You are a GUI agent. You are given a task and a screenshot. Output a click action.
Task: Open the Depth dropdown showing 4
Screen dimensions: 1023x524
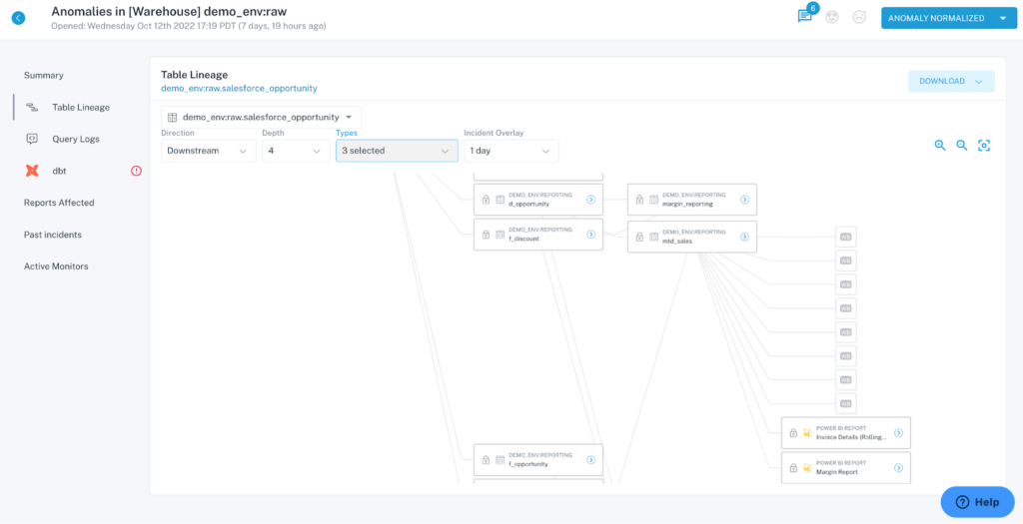tap(296, 151)
